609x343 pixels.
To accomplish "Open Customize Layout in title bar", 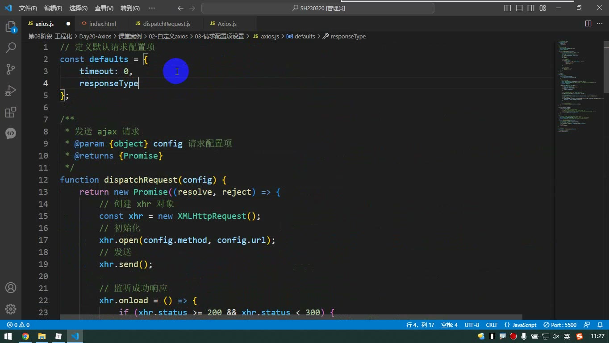I will point(542,8).
